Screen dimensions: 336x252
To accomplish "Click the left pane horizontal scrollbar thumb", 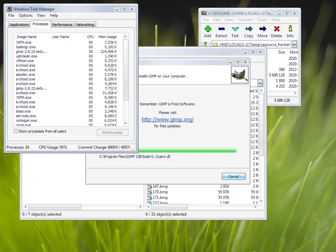I will 55,207.
